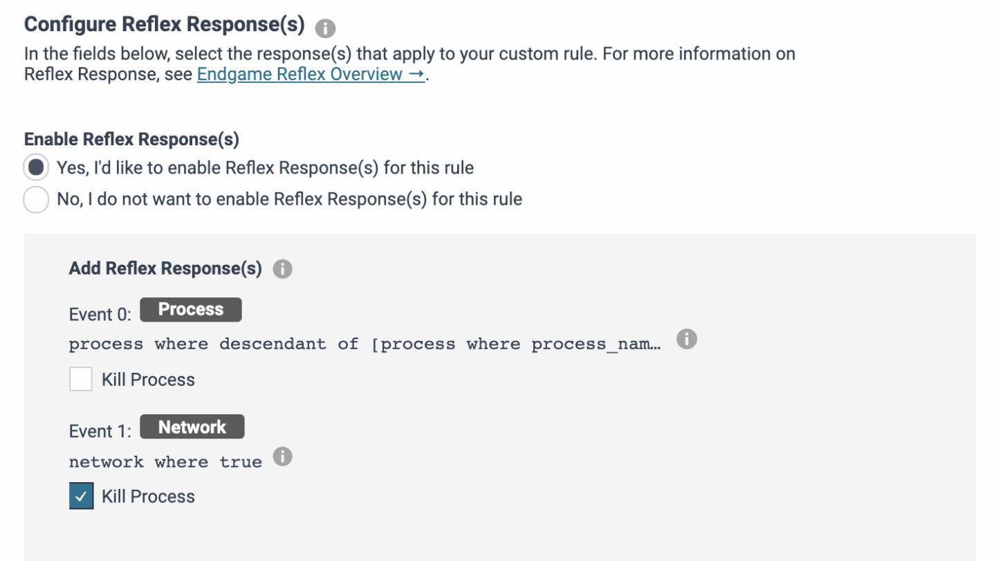Select "Yes, I'd like to enable Reflex Response(s)"

pos(35,167)
